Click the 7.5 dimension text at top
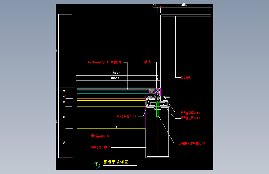Image resolution: width=269 pixels, height=174 pixels. (154, 5)
